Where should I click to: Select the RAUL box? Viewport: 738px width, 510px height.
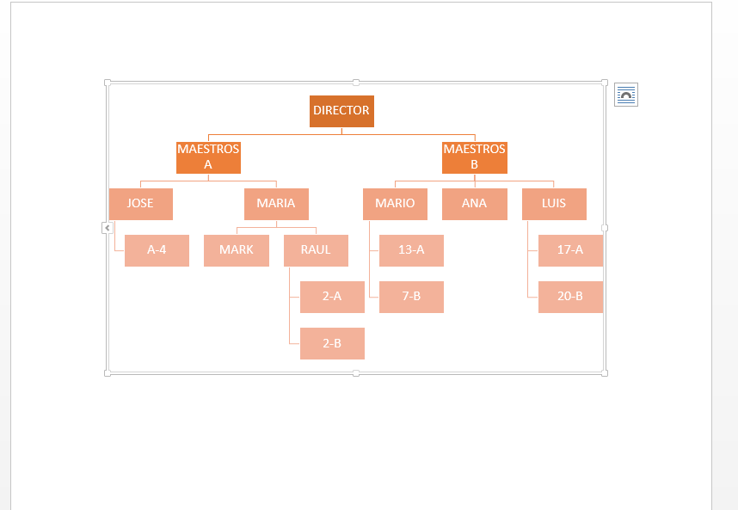(316, 251)
